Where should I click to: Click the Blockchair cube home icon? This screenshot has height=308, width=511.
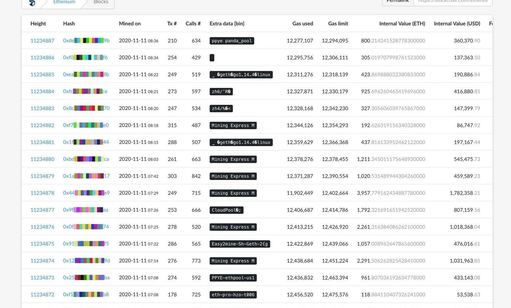tap(32, 3)
